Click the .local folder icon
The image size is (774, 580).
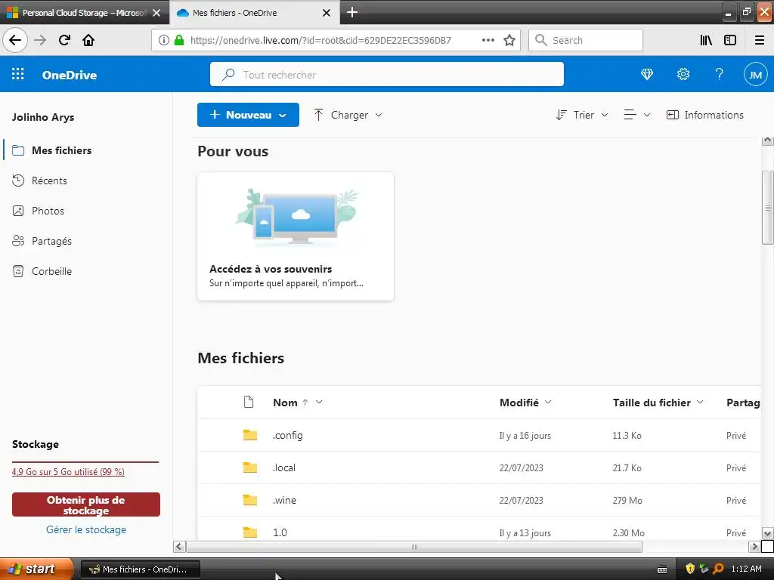[250, 467]
